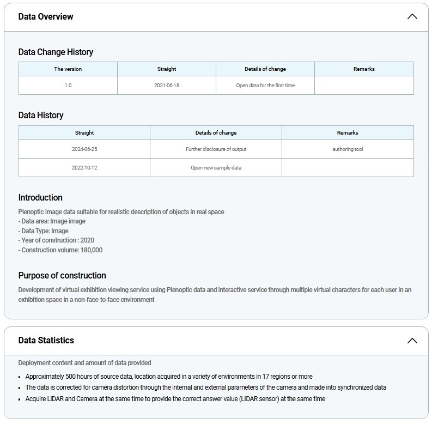Click the Data Change History heading
This screenshot has height=424, width=432.
[56, 52]
